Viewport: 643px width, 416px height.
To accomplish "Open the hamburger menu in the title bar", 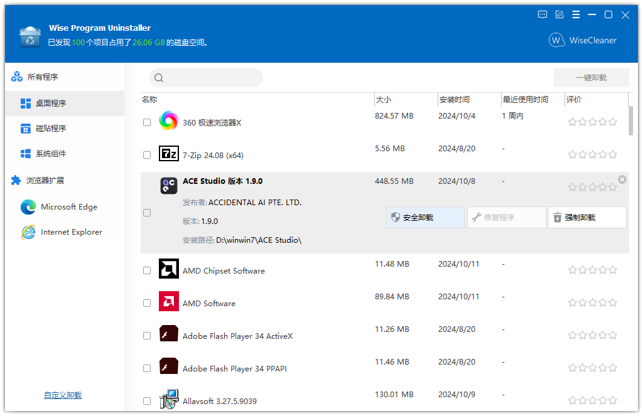I will pyautogui.click(x=576, y=14).
